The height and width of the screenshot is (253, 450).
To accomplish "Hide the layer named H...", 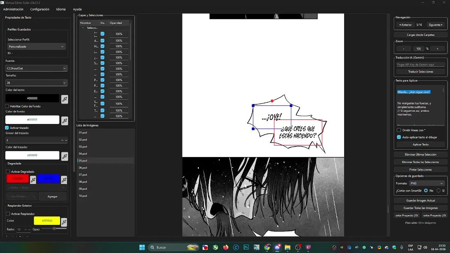I will 102,46.
